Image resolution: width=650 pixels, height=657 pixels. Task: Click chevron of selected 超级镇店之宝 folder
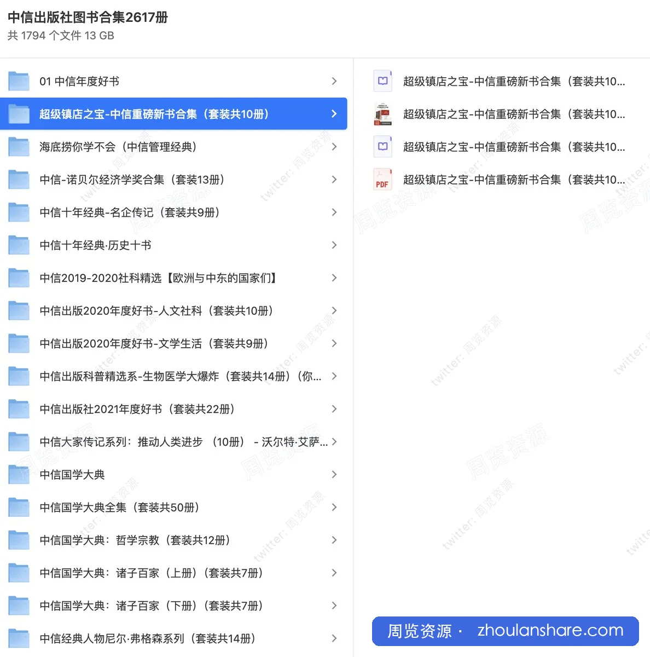coord(334,114)
